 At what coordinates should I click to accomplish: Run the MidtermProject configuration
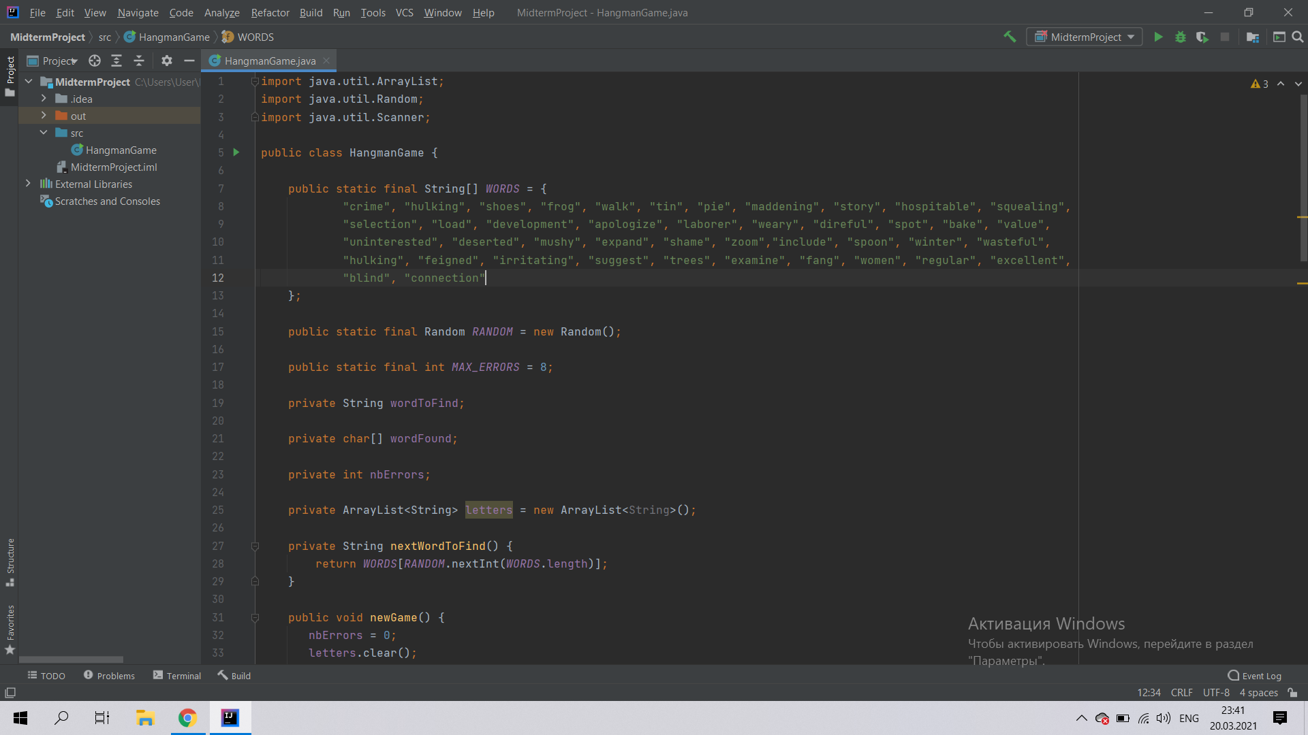(1158, 37)
